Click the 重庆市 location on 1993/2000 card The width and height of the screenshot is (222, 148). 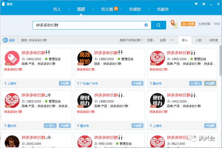click(157, 83)
